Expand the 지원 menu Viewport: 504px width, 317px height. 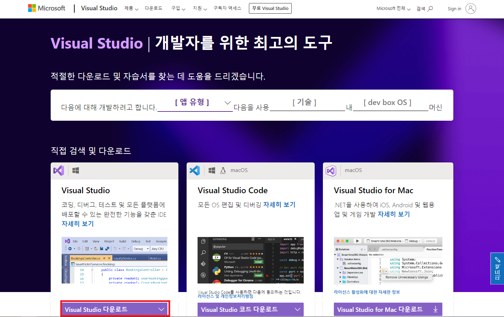coord(200,8)
